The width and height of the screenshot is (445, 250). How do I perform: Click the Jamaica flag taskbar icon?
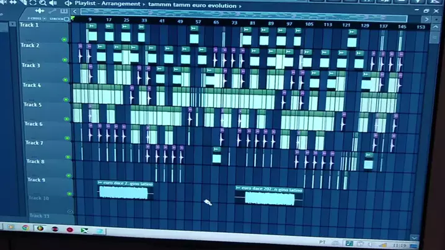[x=84, y=230]
